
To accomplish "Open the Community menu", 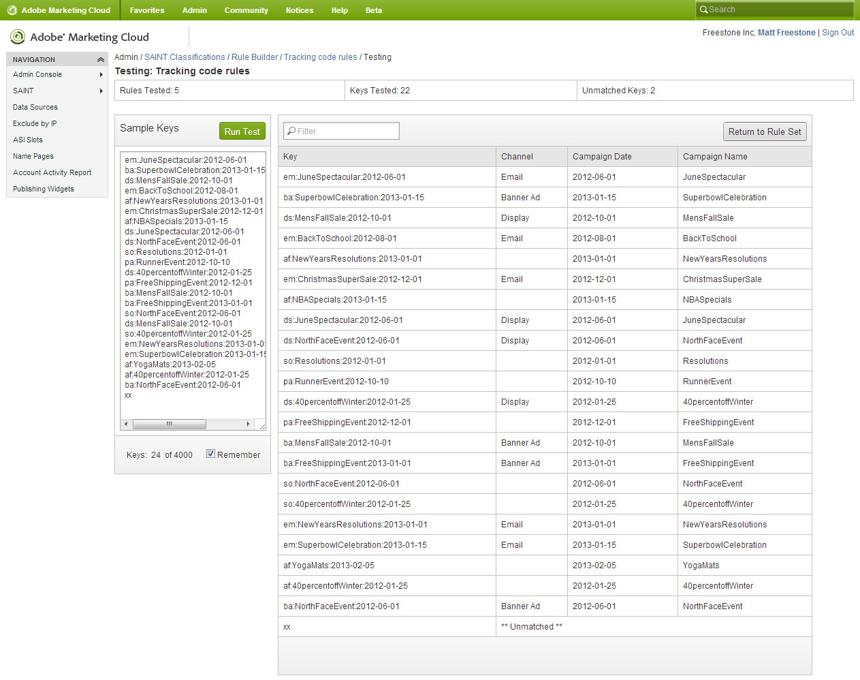I will [x=246, y=10].
